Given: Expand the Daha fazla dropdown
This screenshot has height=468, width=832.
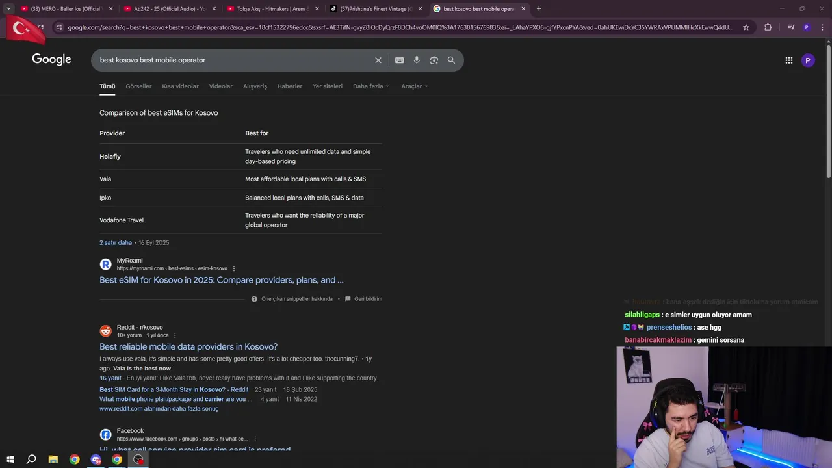Looking at the screenshot, I should 371,86.
